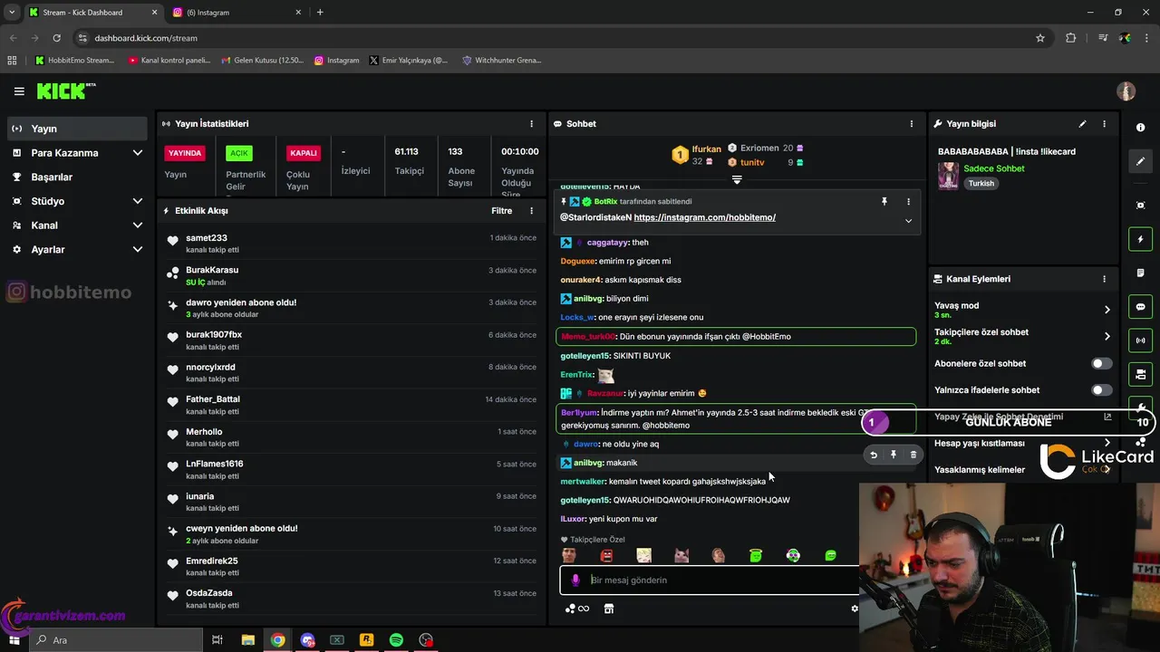Click samet233 in the activity feed

(207, 238)
